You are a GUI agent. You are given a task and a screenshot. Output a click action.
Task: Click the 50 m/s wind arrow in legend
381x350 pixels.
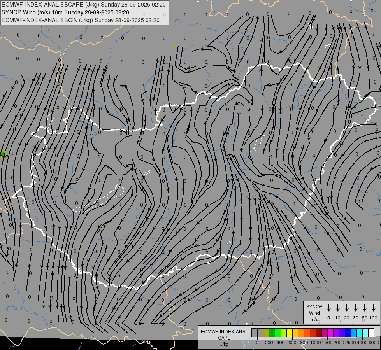(365, 308)
